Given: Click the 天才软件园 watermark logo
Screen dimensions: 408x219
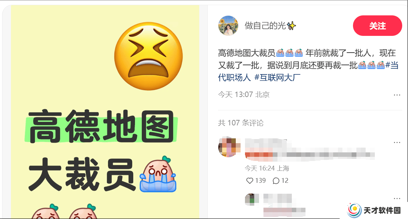Looking at the screenshot, I should pyautogui.click(x=374, y=210).
